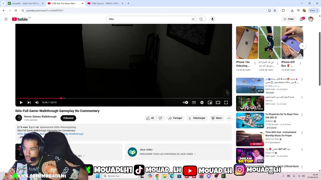Open the Horror Games Walkthrough channel avatar
Image resolution: width=321 pixels, height=180 pixels.
click(19, 118)
